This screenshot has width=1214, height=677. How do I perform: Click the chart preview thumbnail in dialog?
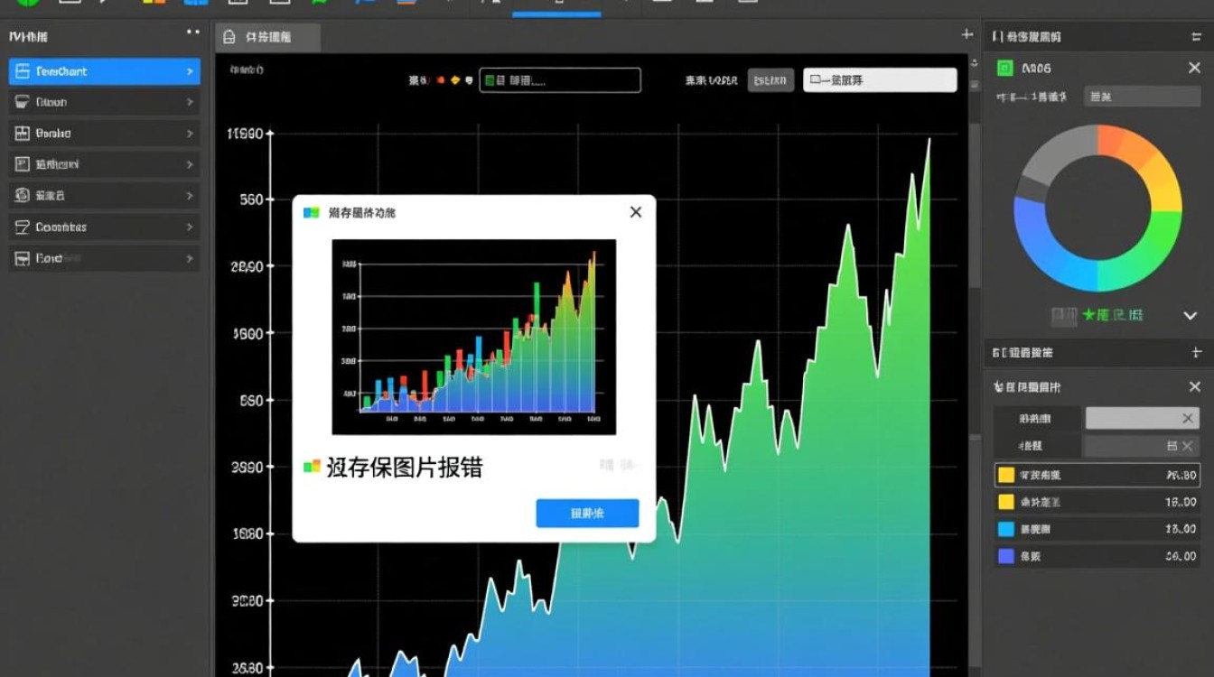(x=473, y=337)
